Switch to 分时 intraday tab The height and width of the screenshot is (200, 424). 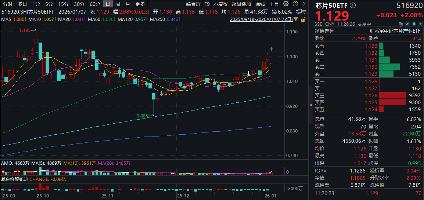8,4
